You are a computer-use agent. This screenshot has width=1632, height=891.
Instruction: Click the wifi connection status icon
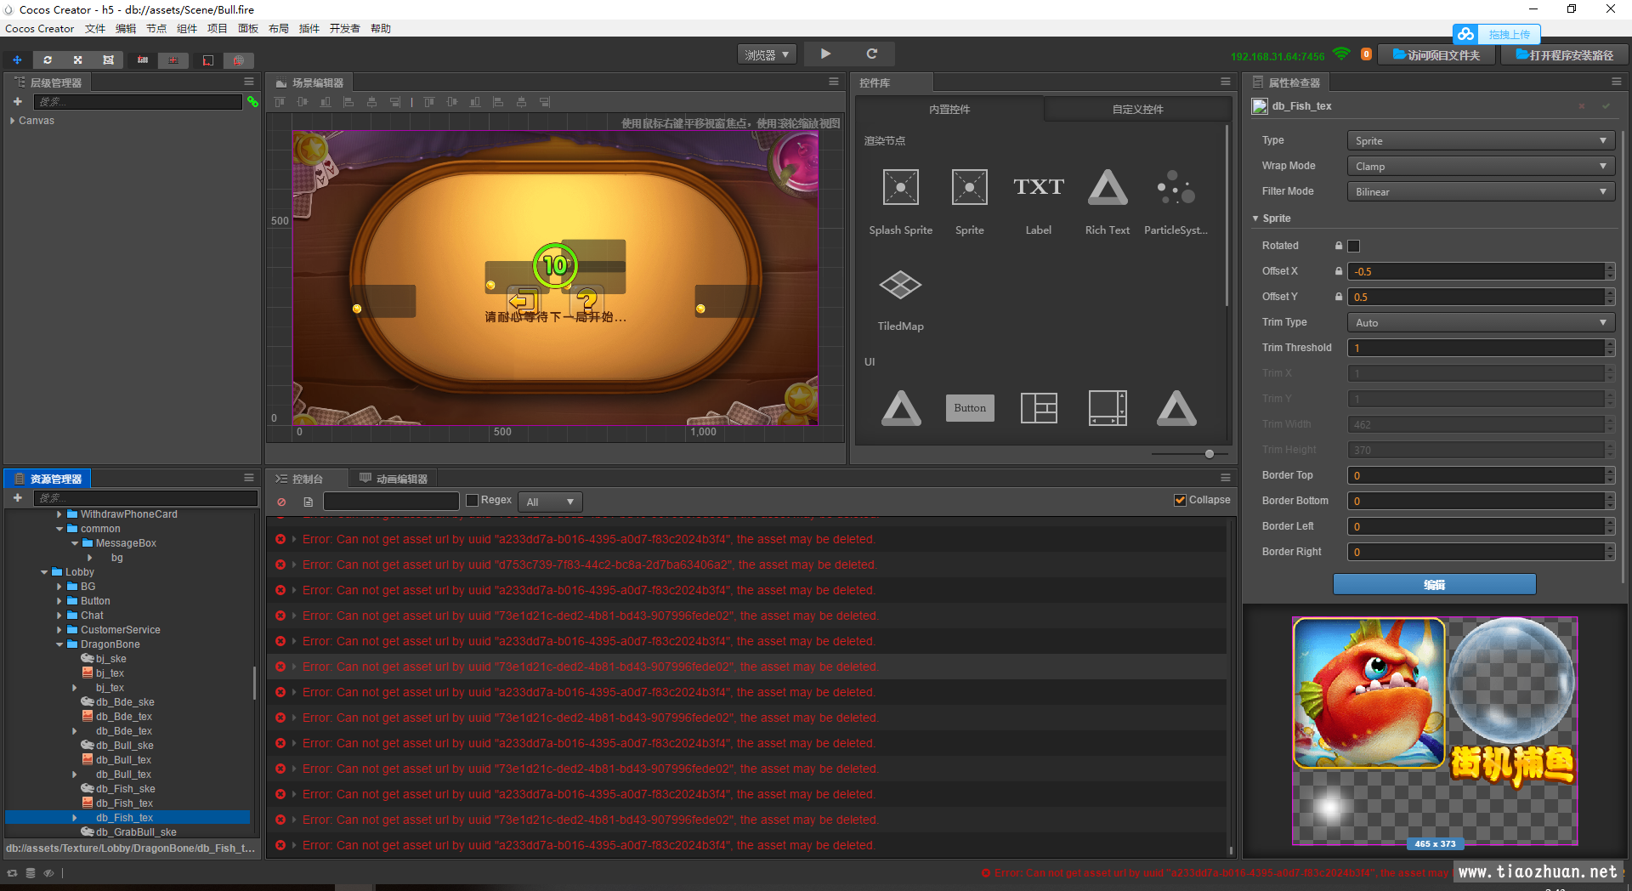[x=1341, y=54]
